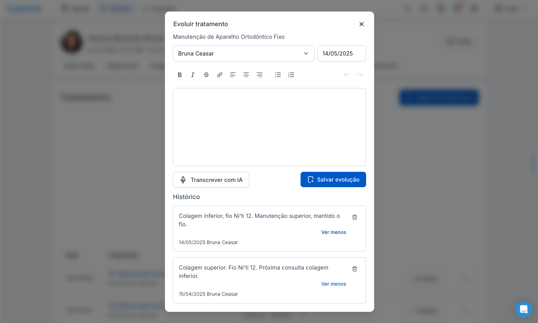538x323 pixels.
Task: Open the chat support bubble
Action: 523,309
